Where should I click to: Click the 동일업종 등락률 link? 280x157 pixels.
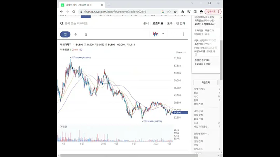[203, 64]
